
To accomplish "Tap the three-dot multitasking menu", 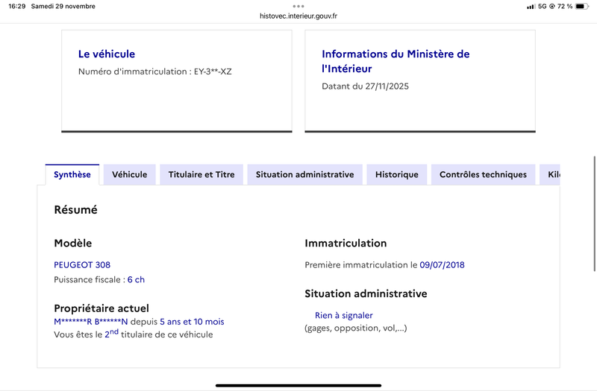I will (x=298, y=5).
